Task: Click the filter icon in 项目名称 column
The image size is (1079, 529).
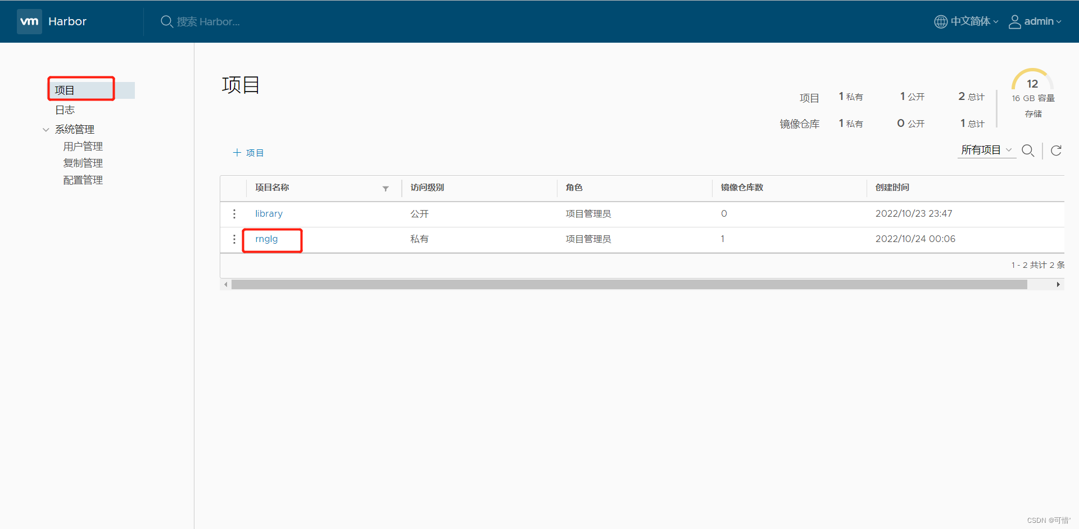Action: click(386, 189)
